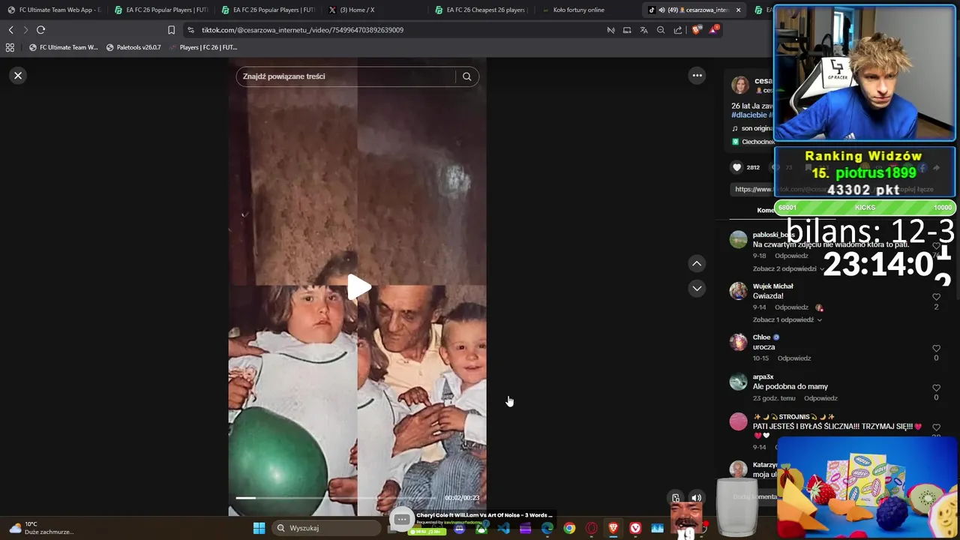Screen dimensions: 960x540
Task: Go to next video with down arrow
Action: 697,288
